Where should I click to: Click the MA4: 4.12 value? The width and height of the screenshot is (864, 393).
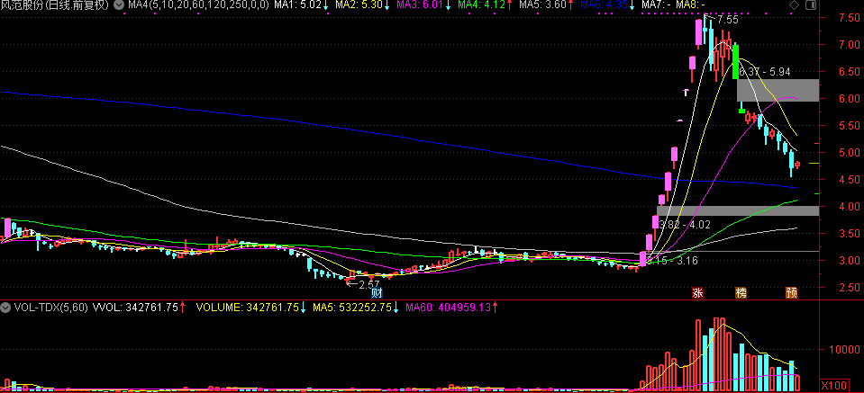[484, 5]
